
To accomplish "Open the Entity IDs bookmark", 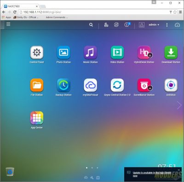I will (x=26, y=17).
